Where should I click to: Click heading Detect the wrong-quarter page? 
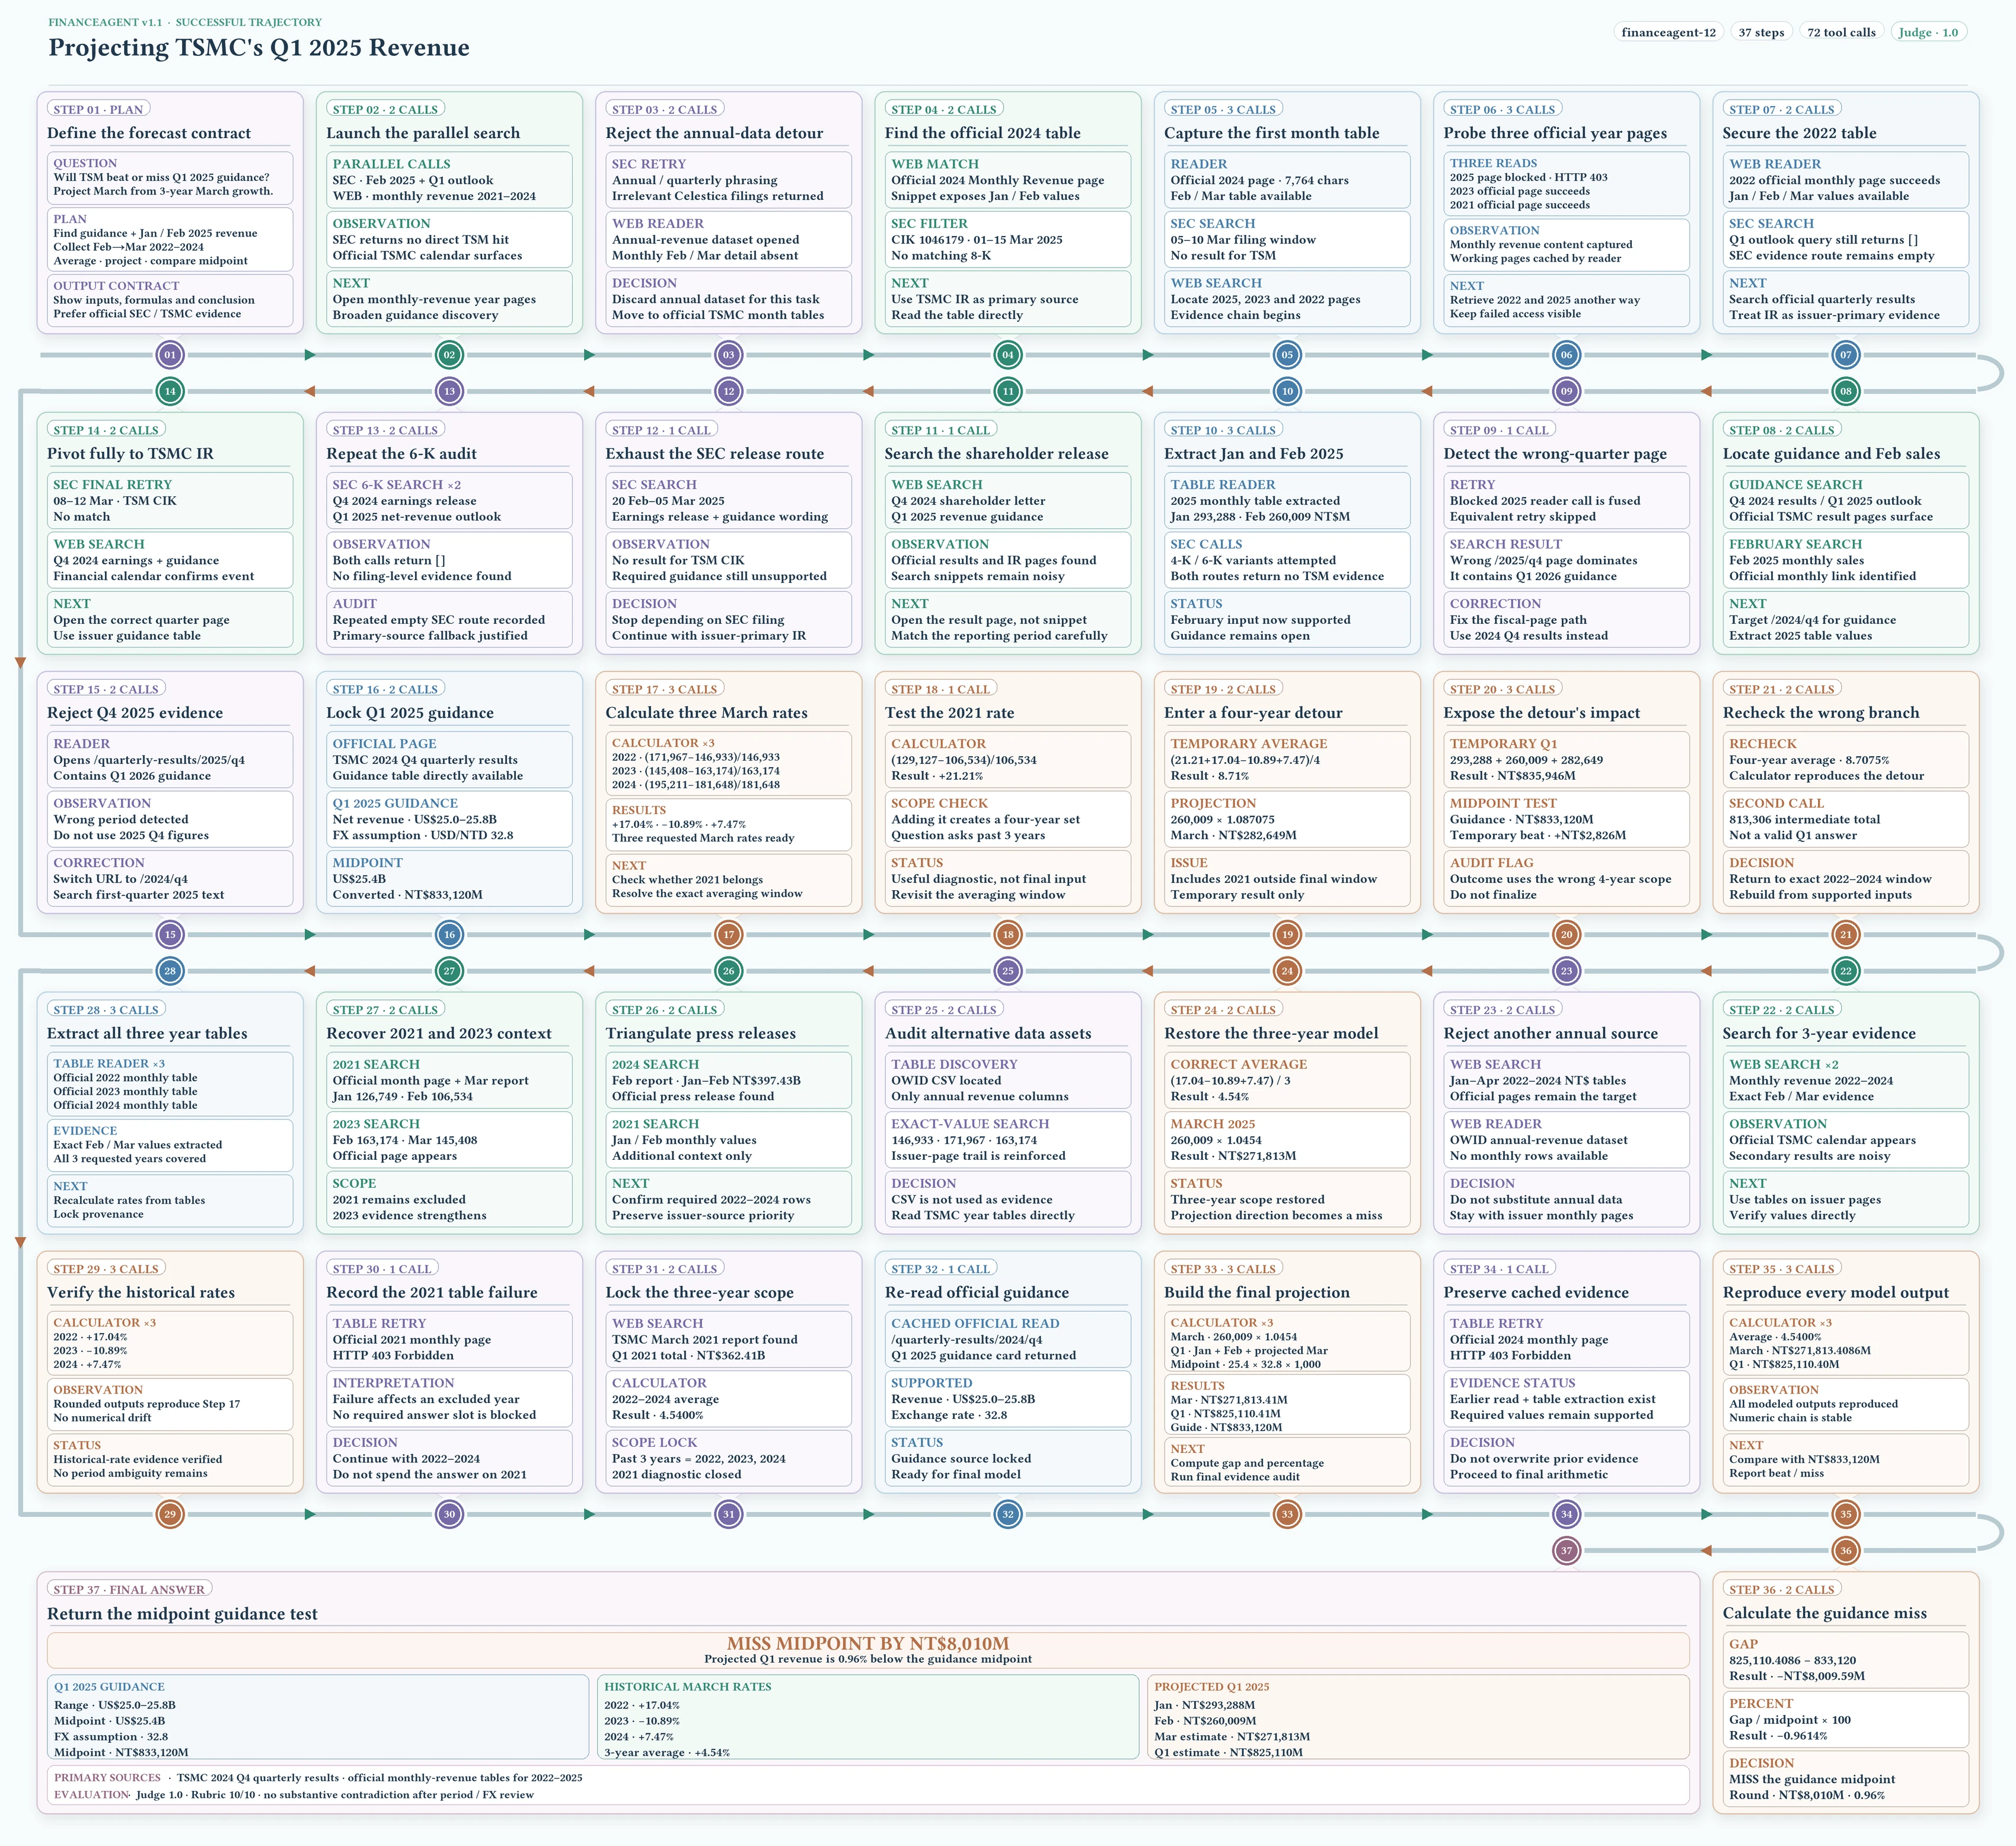point(1555,453)
